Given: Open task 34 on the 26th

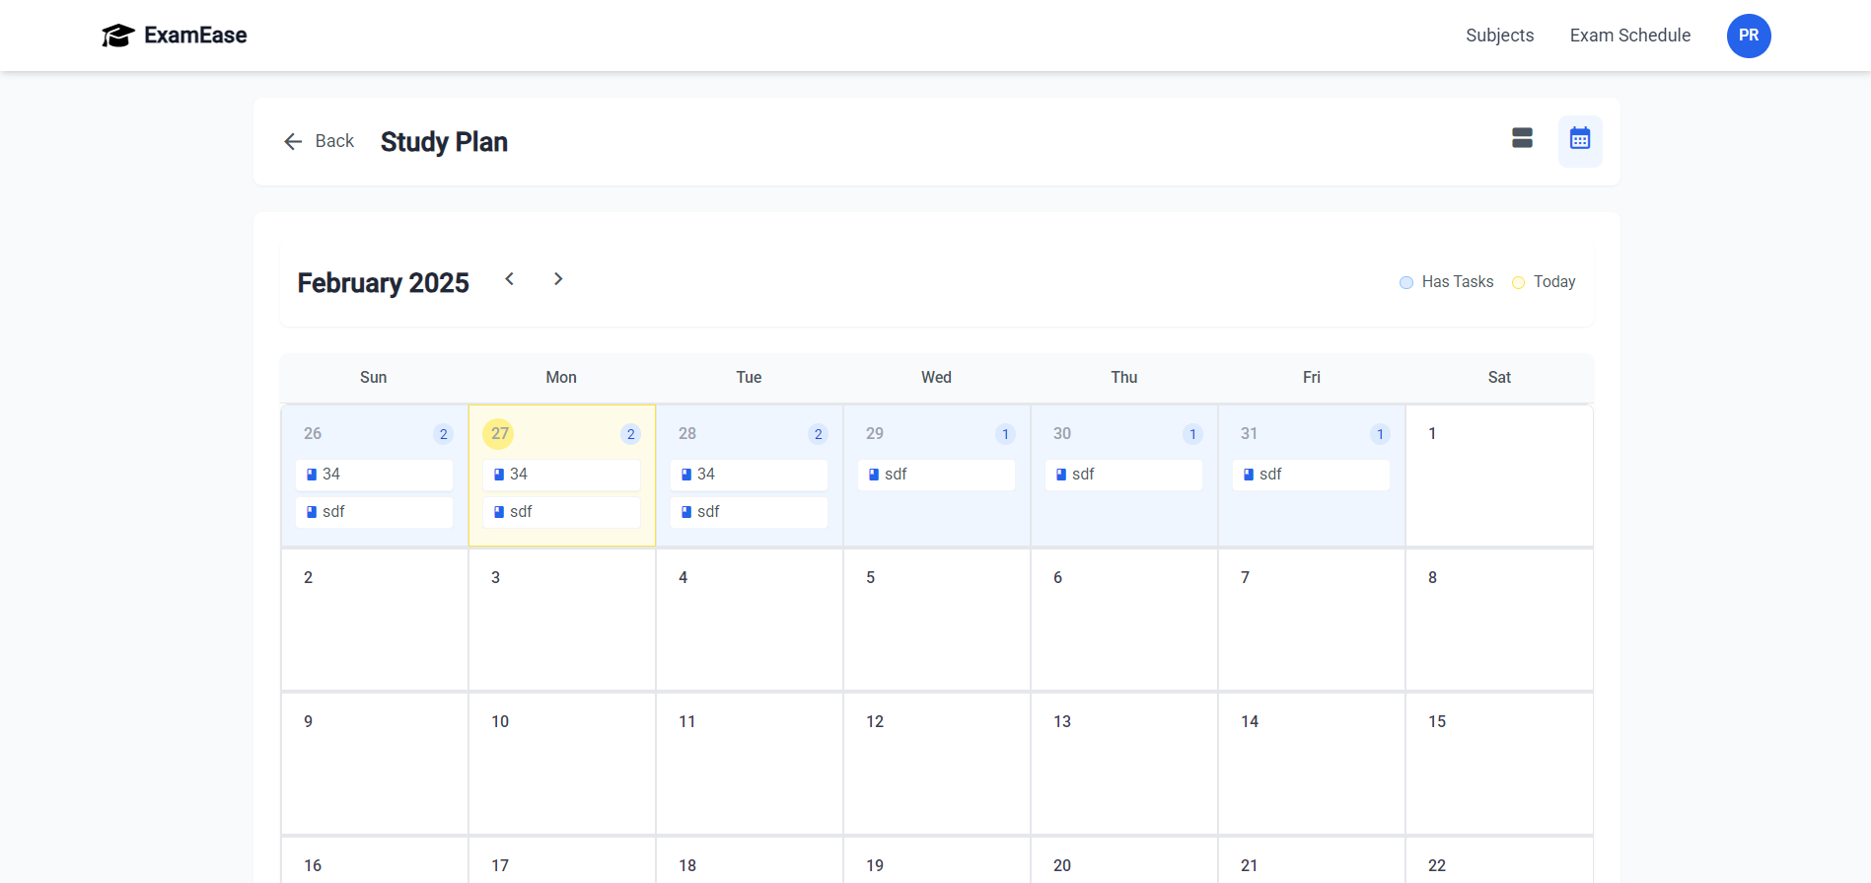Looking at the screenshot, I should click(374, 475).
